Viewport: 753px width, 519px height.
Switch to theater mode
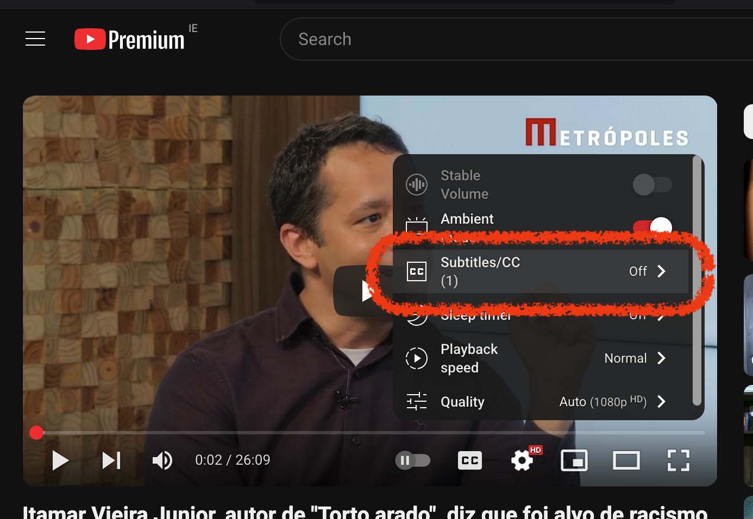[x=626, y=460]
